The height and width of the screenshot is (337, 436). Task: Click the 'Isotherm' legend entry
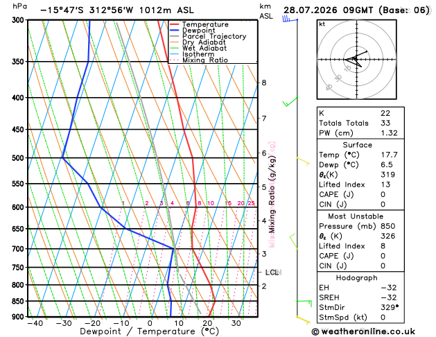pos(198,54)
